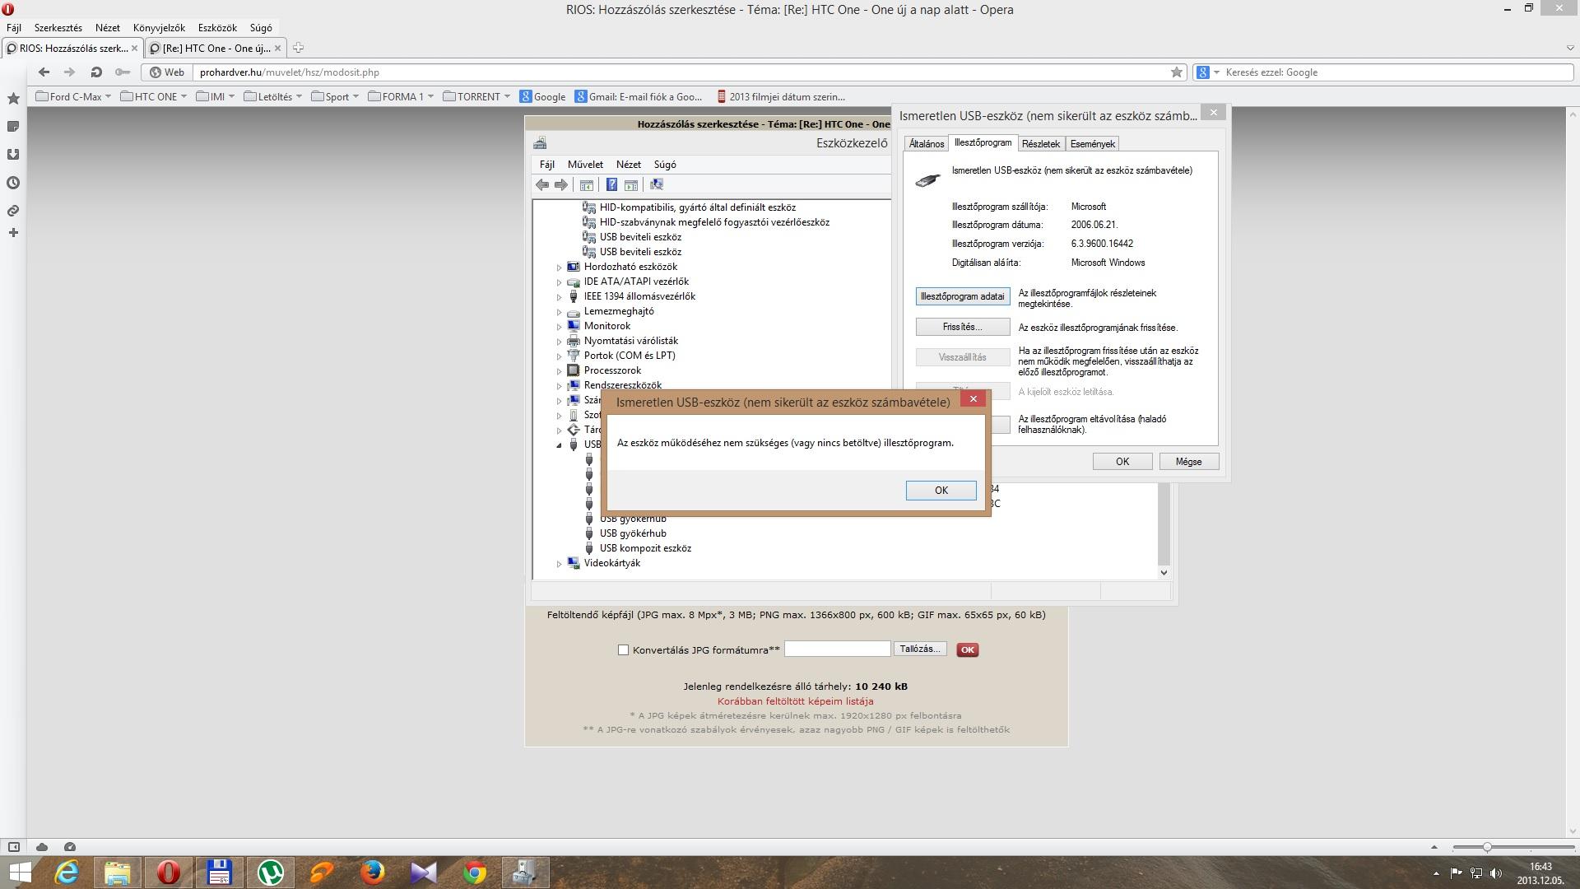This screenshot has height=889, width=1580.
Task: Expand the HTC ONE bookmark folder
Action: 154,97
